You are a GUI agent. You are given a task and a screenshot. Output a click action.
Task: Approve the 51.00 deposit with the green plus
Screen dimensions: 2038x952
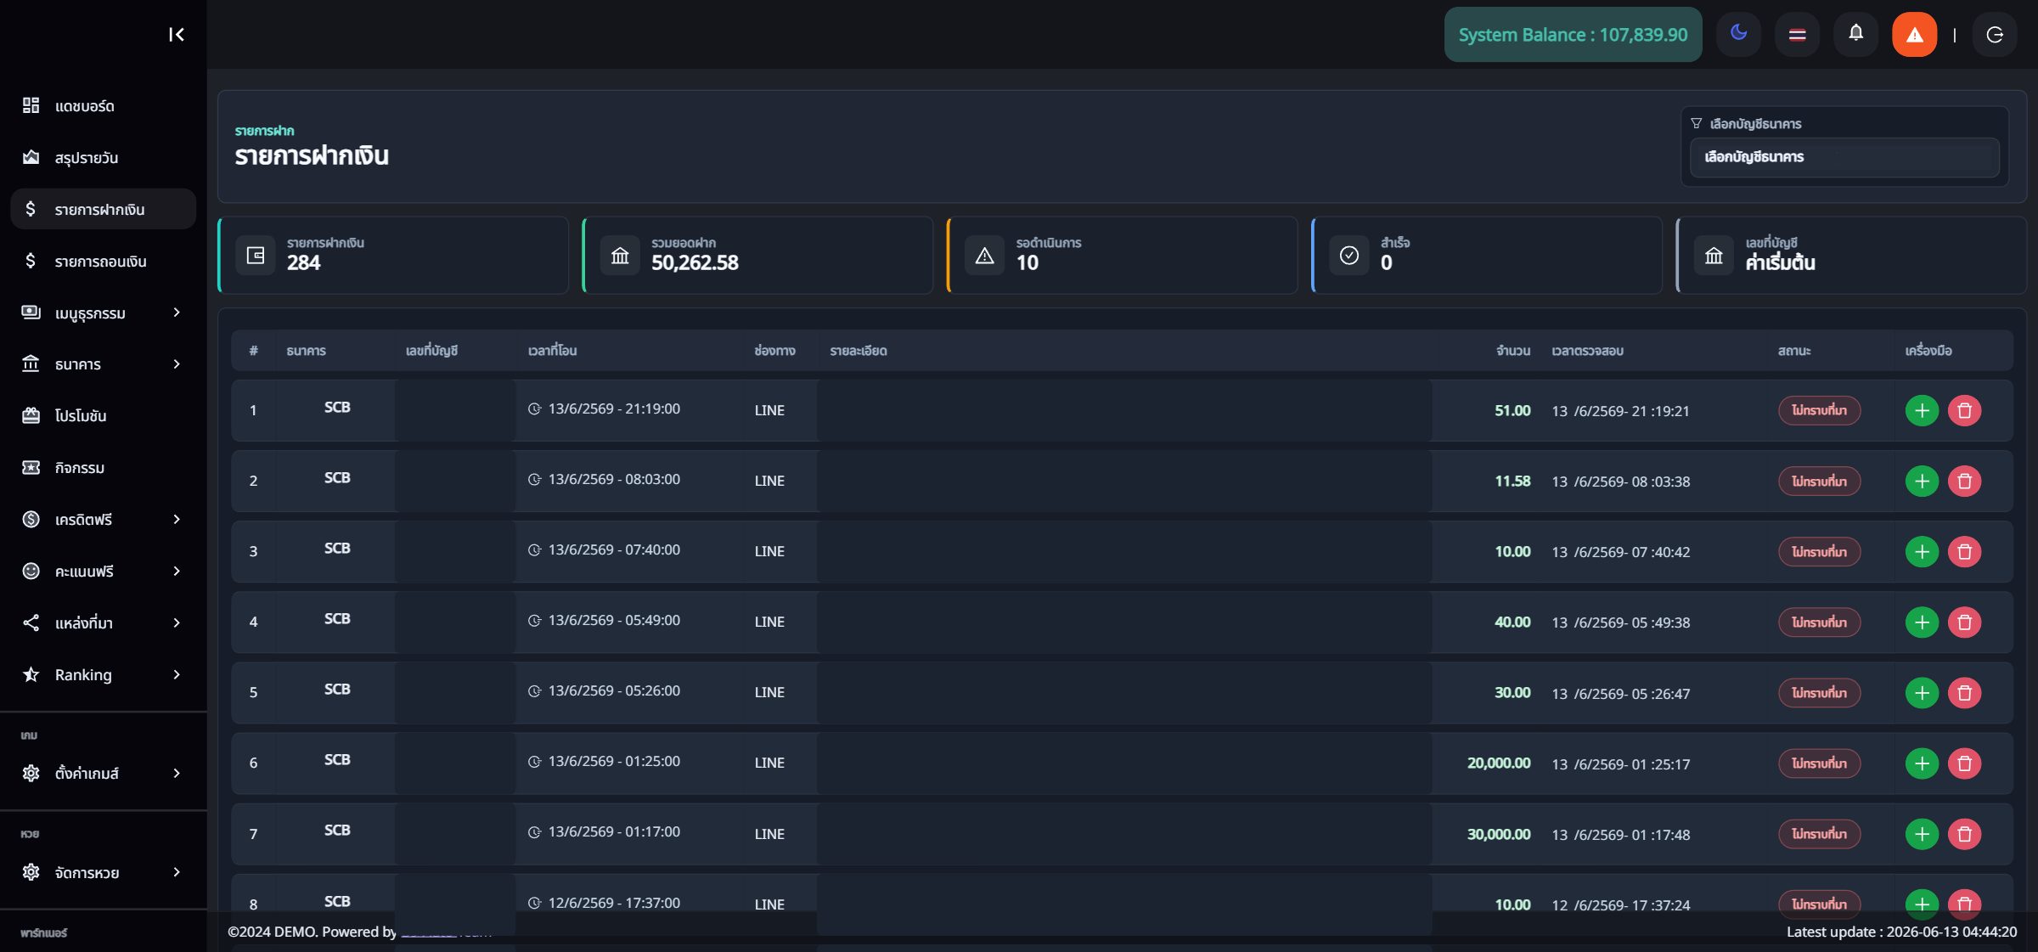[1922, 411]
